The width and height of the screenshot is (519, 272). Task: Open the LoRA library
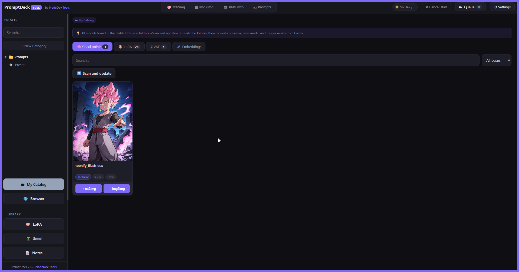click(34, 224)
